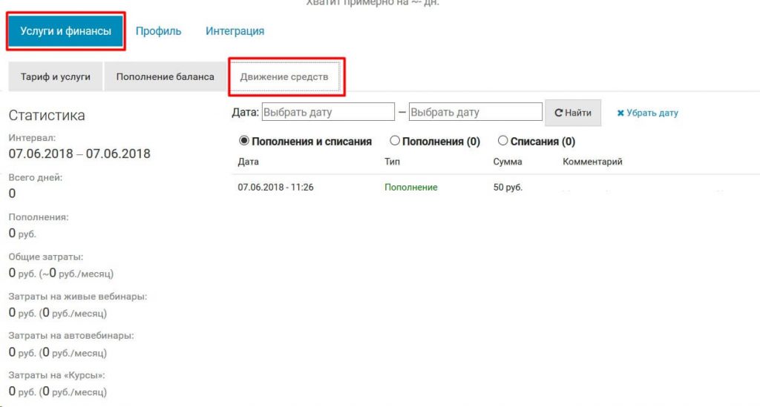This screenshot has width=760, height=407.
Task: Click the green Пополнение entry in the table
Action: pyautogui.click(x=410, y=188)
